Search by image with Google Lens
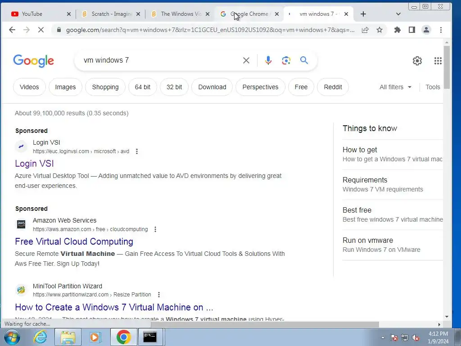461x346 pixels. 286,60
